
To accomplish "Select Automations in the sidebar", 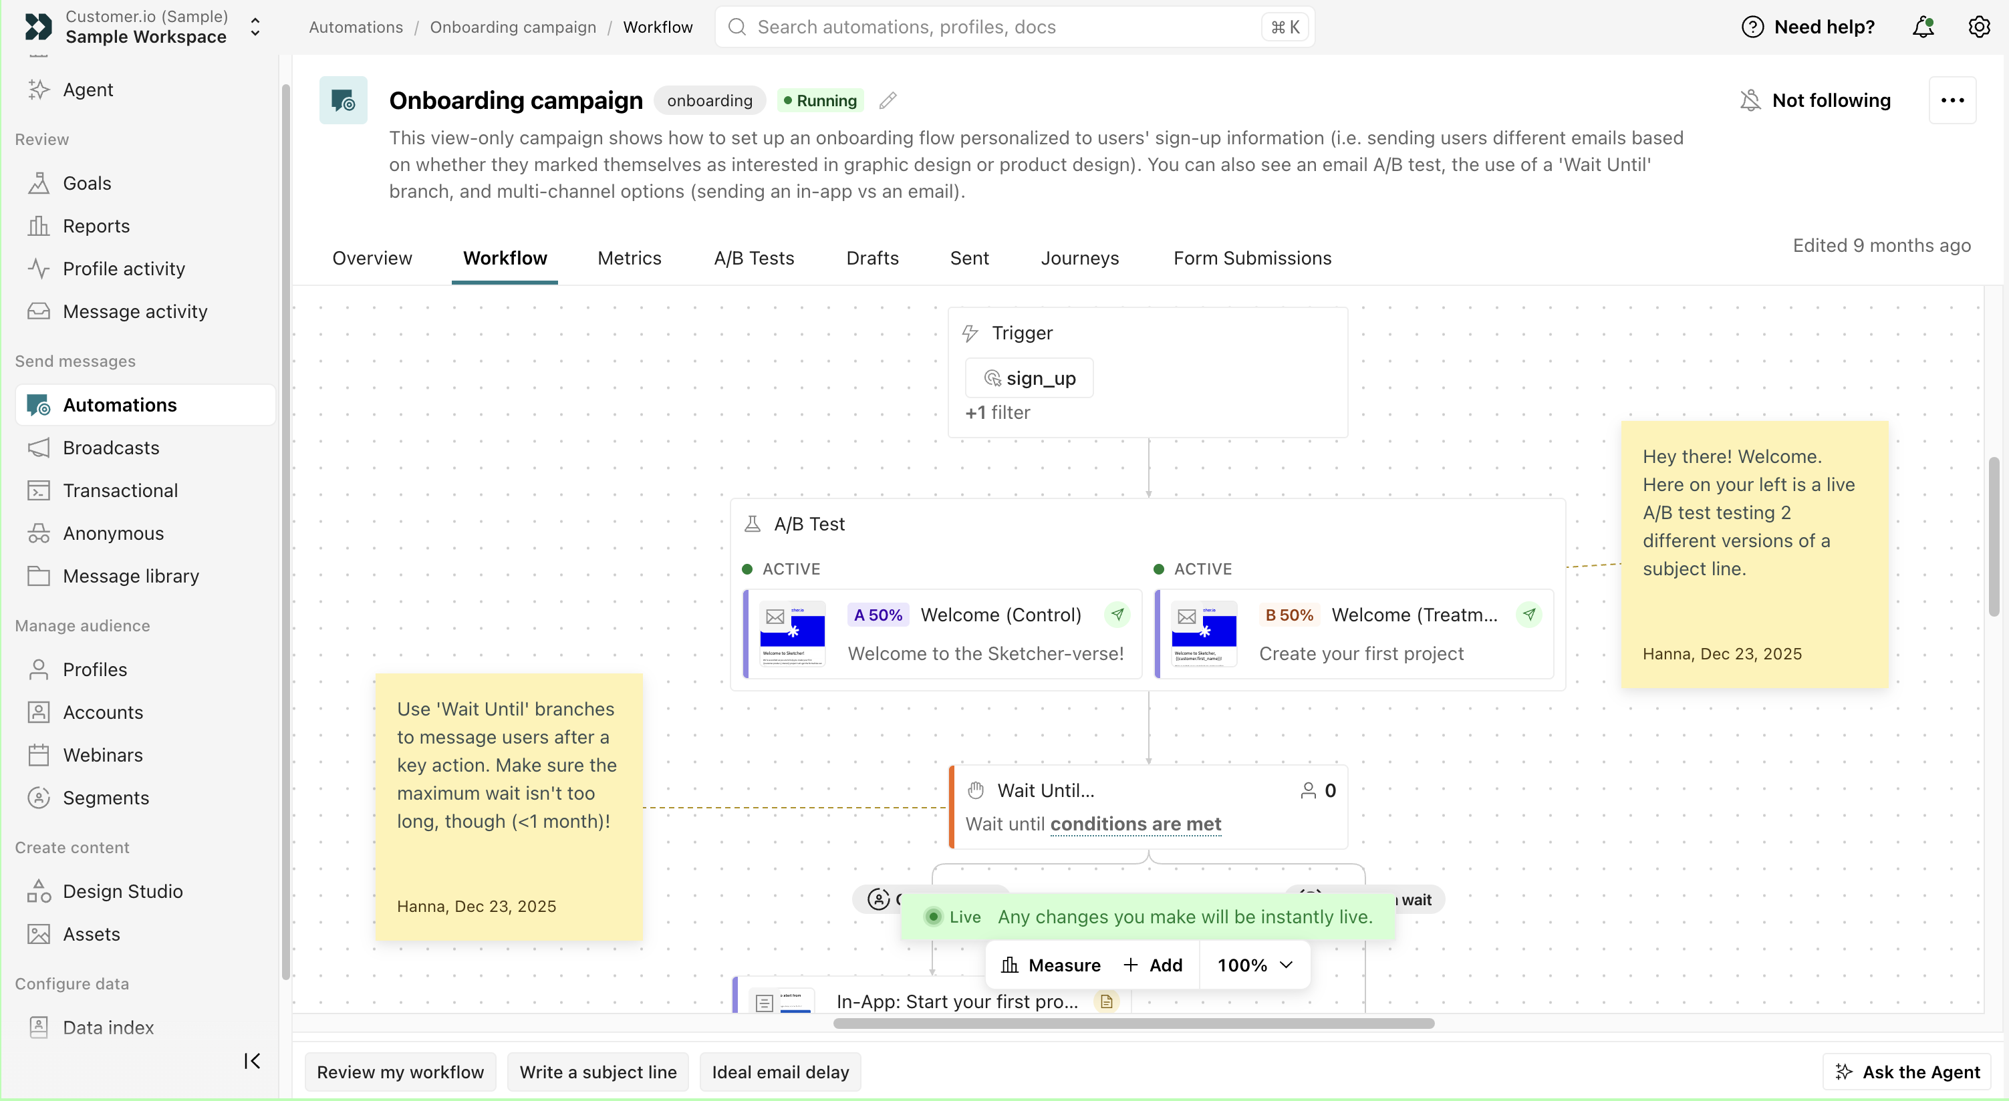I will click(145, 405).
